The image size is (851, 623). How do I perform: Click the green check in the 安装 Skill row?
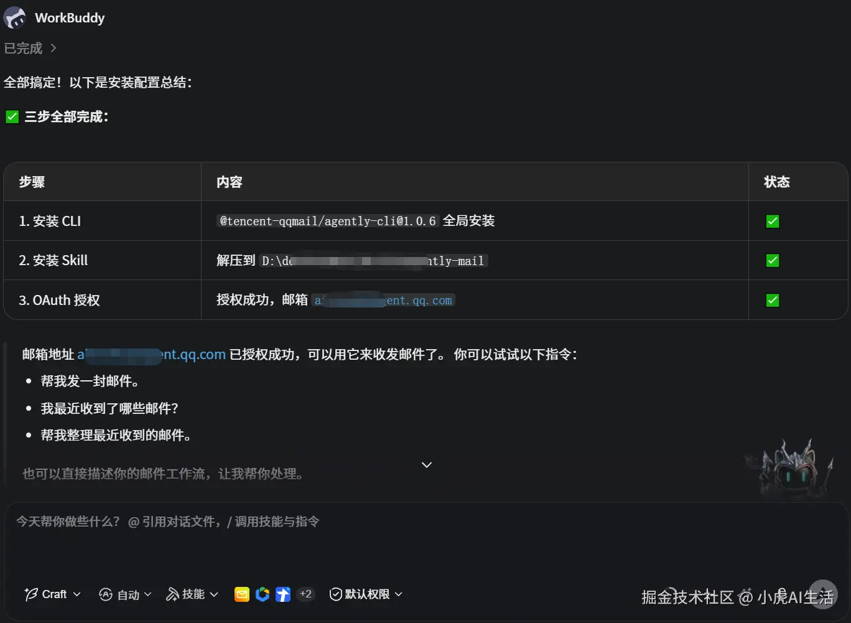[773, 260]
